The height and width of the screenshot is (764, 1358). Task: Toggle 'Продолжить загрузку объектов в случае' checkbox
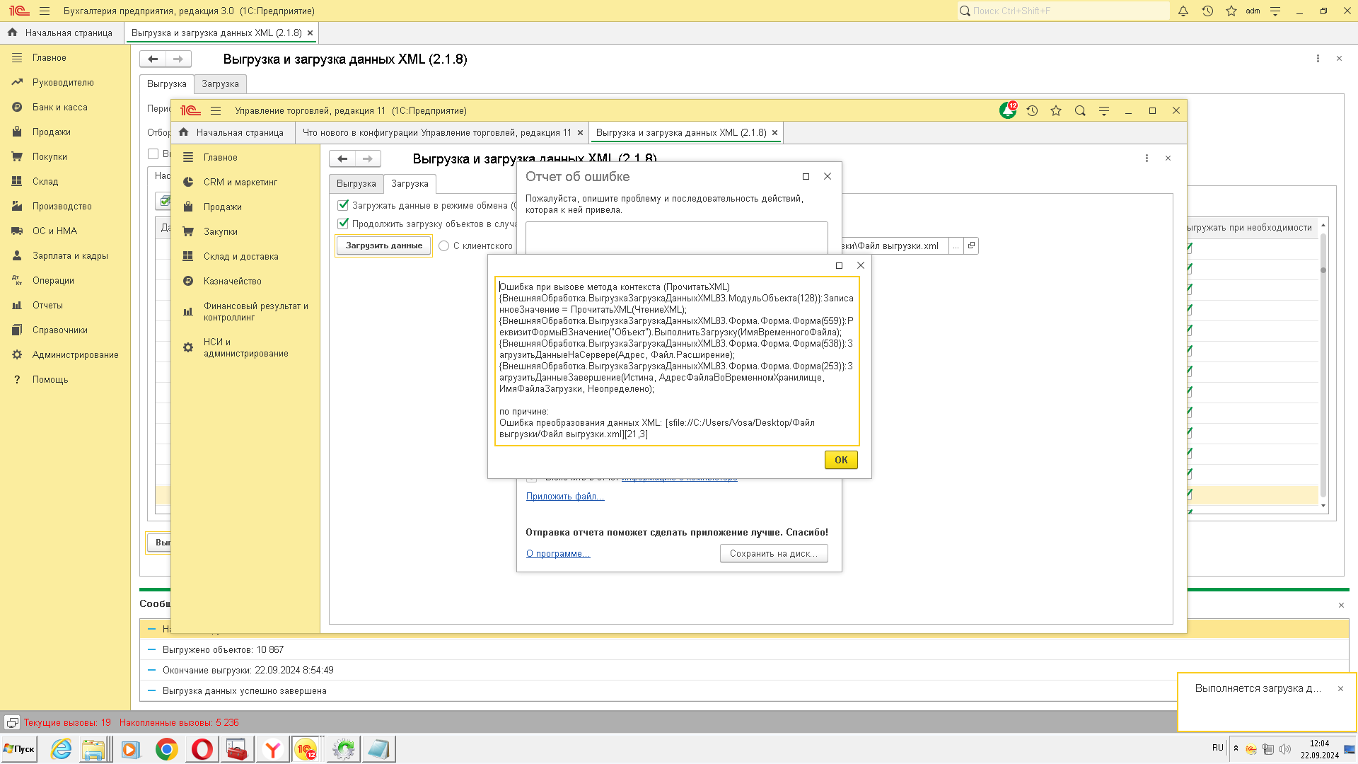(x=343, y=224)
